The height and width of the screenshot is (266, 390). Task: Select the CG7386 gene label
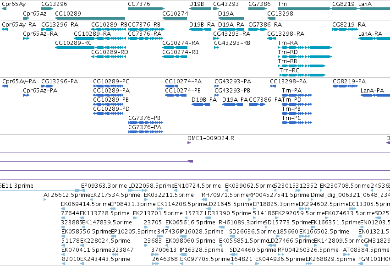point(259,4)
